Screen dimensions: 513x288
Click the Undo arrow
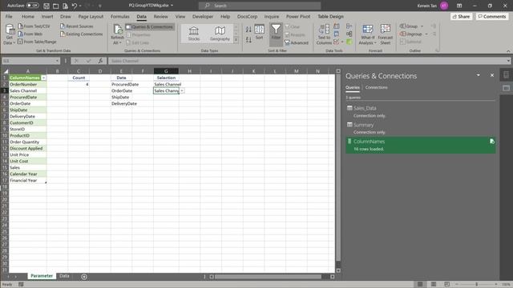75,6
